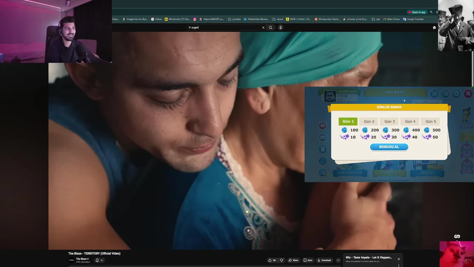Select the Gün 4 bonus tab
474x267 pixels.
click(x=410, y=121)
